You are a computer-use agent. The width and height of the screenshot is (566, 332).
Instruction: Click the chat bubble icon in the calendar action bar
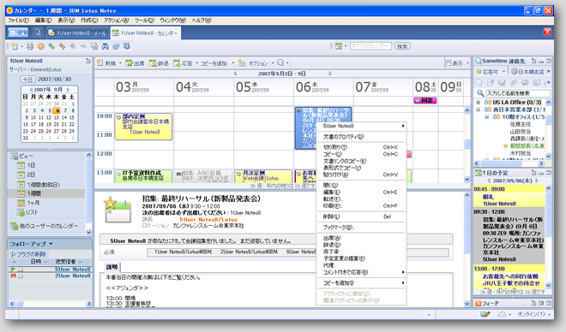tap(280, 62)
